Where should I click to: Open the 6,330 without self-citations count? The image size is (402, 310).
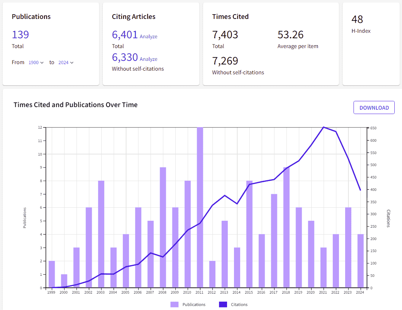point(125,57)
